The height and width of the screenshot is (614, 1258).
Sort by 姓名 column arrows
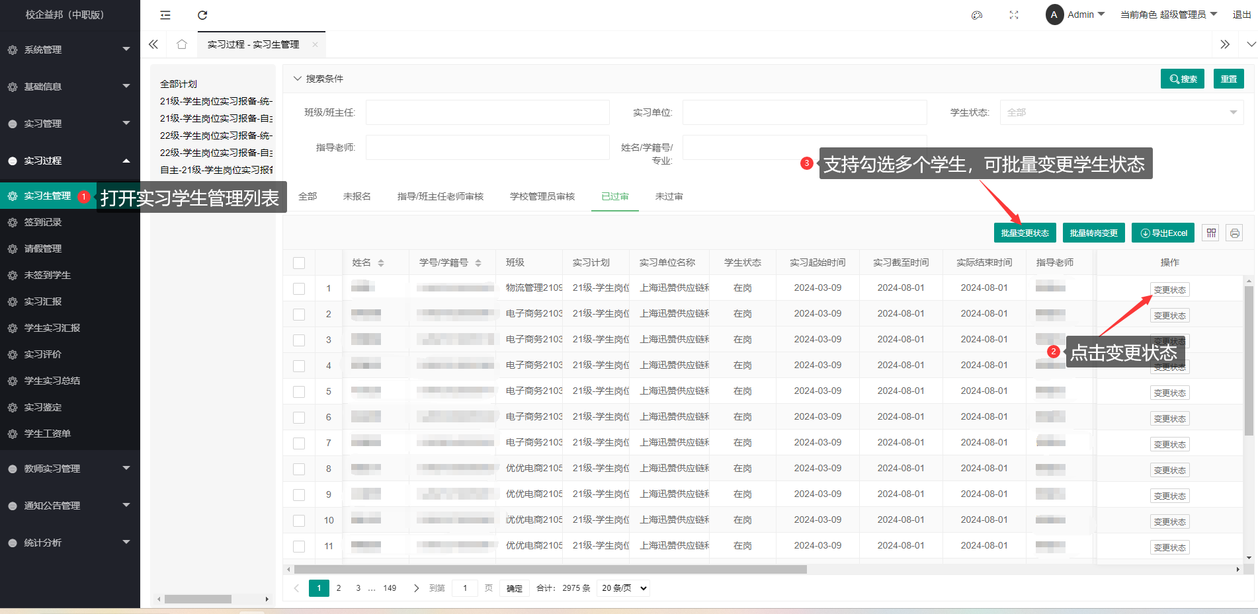(381, 263)
